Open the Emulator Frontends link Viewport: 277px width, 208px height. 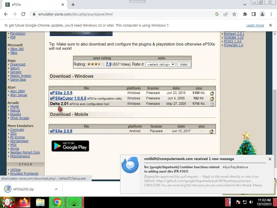pyautogui.click(x=24, y=174)
